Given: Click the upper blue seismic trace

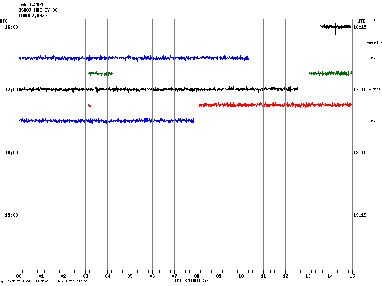Looking at the screenshot, I should pyautogui.click(x=134, y=58).
